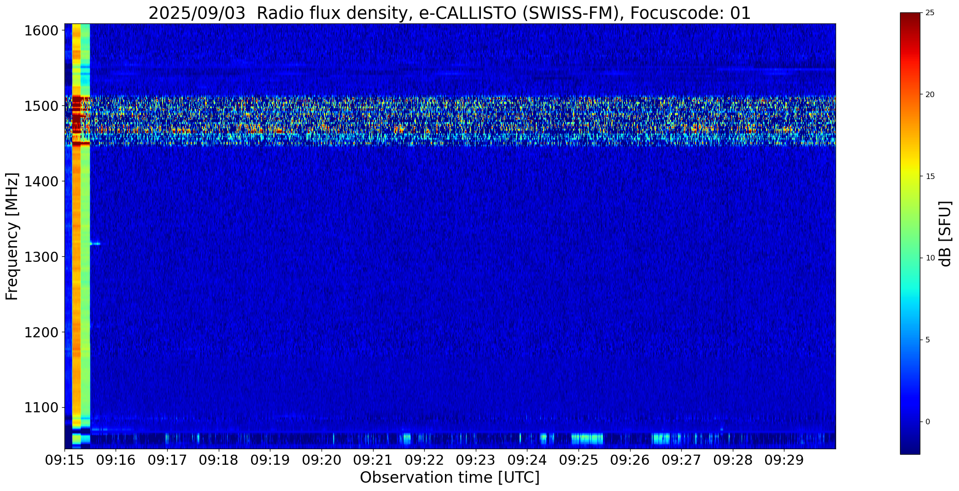Click the "Observation time [UTC]" x-axis label
The height and width of the screenshot is (491, 959).
tap(450, 478)
